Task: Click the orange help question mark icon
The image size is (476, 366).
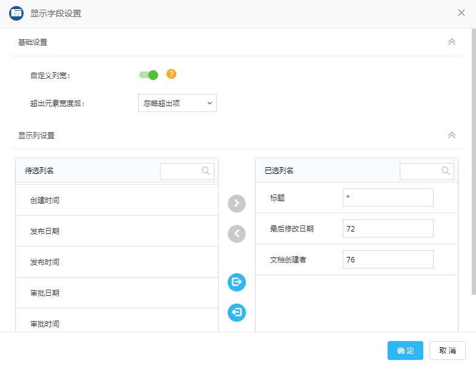Action: click(x=171, y=74)
